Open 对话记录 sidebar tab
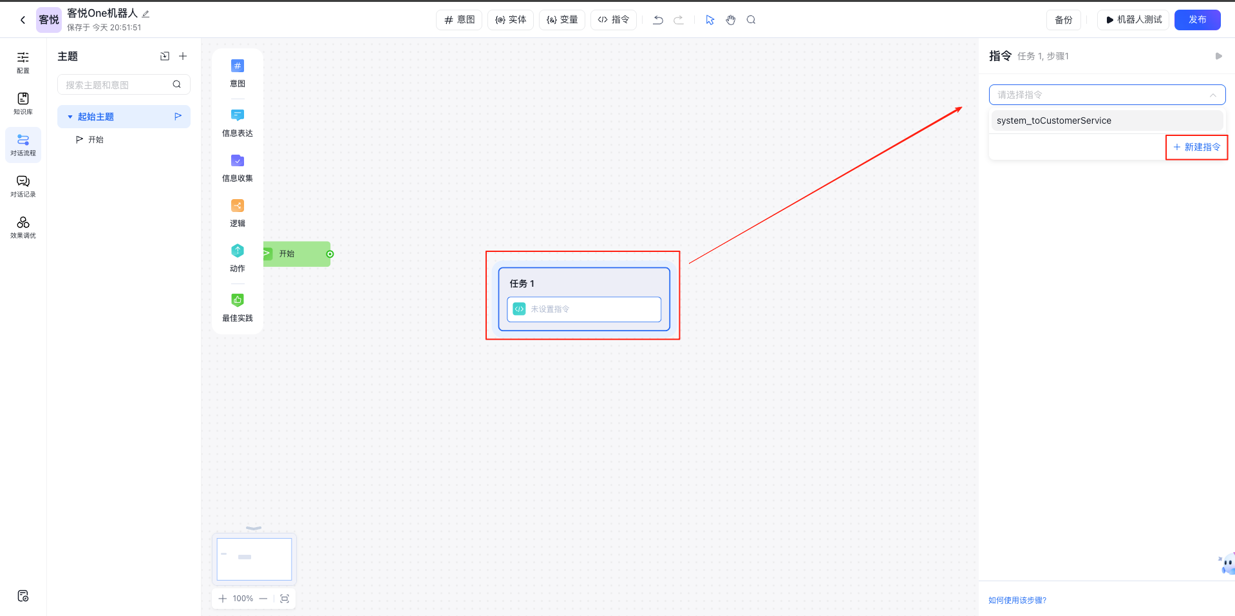The height and width of the screenshot is (616, 1235). (x=23, y=186)
